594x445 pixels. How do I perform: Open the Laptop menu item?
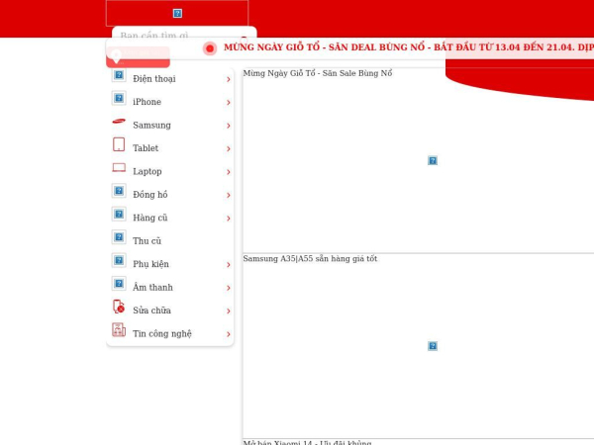pos(170,171)
